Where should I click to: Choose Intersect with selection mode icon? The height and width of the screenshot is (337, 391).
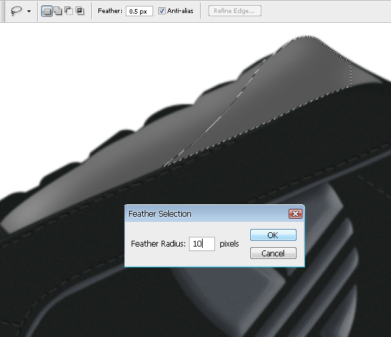pos(80,11)
